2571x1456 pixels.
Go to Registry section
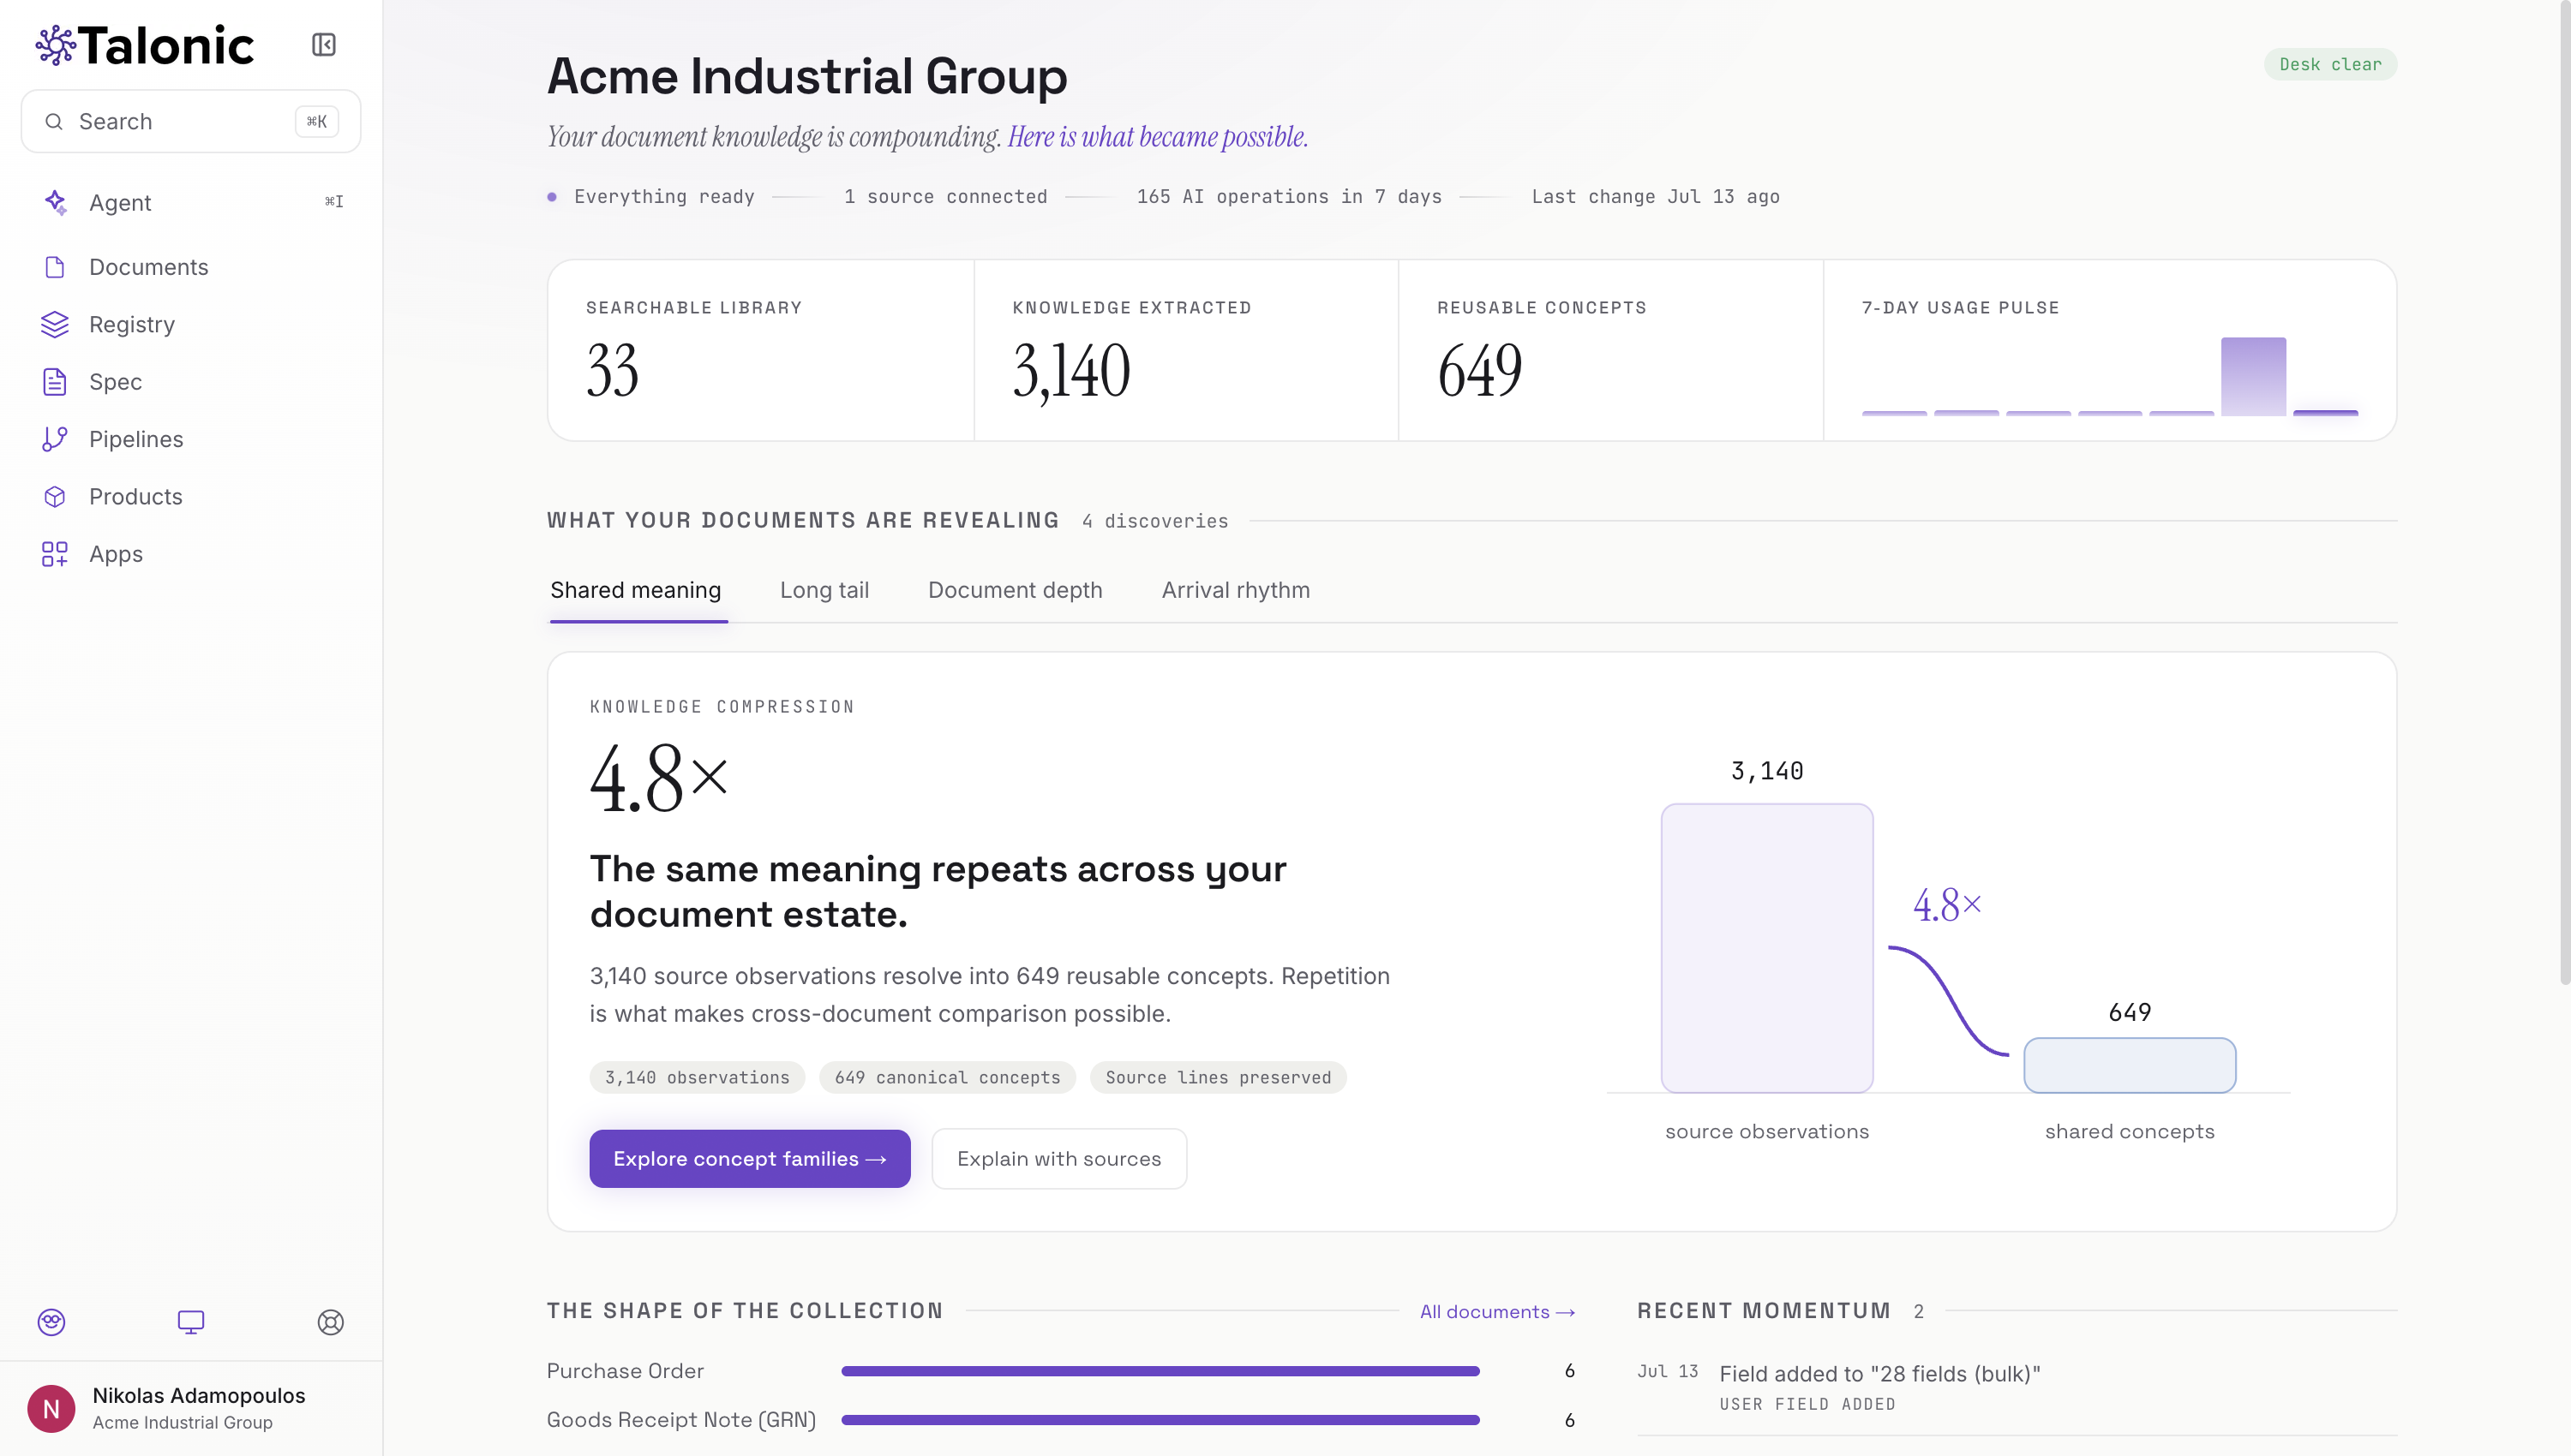(191, 324)
